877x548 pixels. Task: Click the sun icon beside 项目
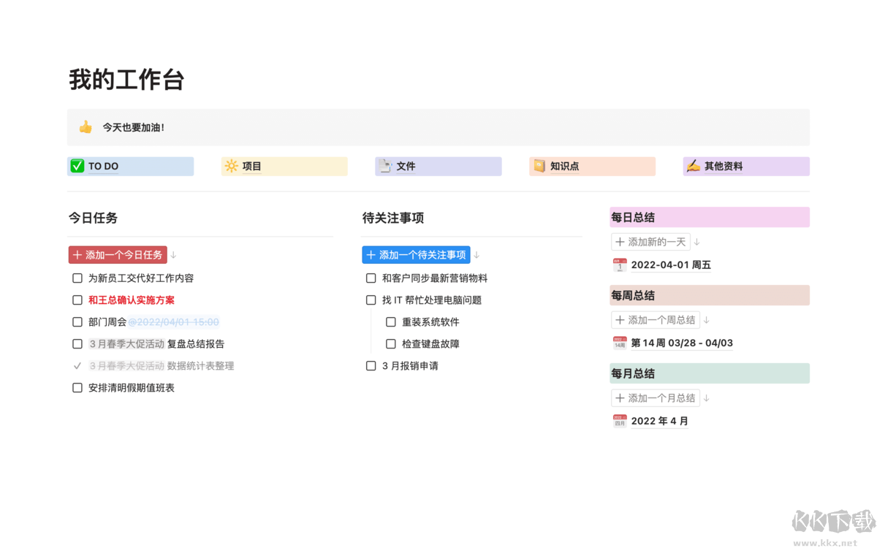tap(231, 166)
